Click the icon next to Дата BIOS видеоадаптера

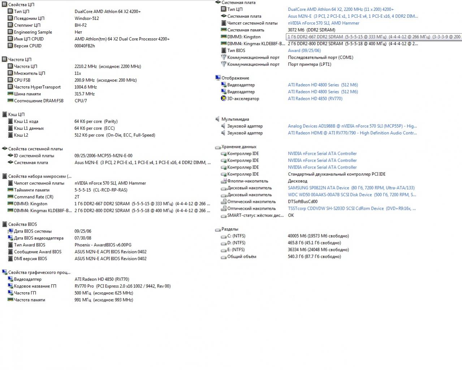10,238
